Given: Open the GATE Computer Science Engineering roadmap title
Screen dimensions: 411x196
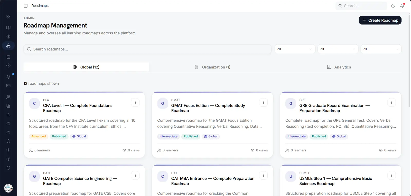Looking at the screenshot, I should click(x=80, y=181).
